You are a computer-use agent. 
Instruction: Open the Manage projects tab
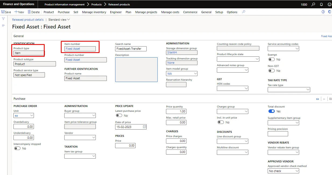pyautogui.click(x=146, y=12)
